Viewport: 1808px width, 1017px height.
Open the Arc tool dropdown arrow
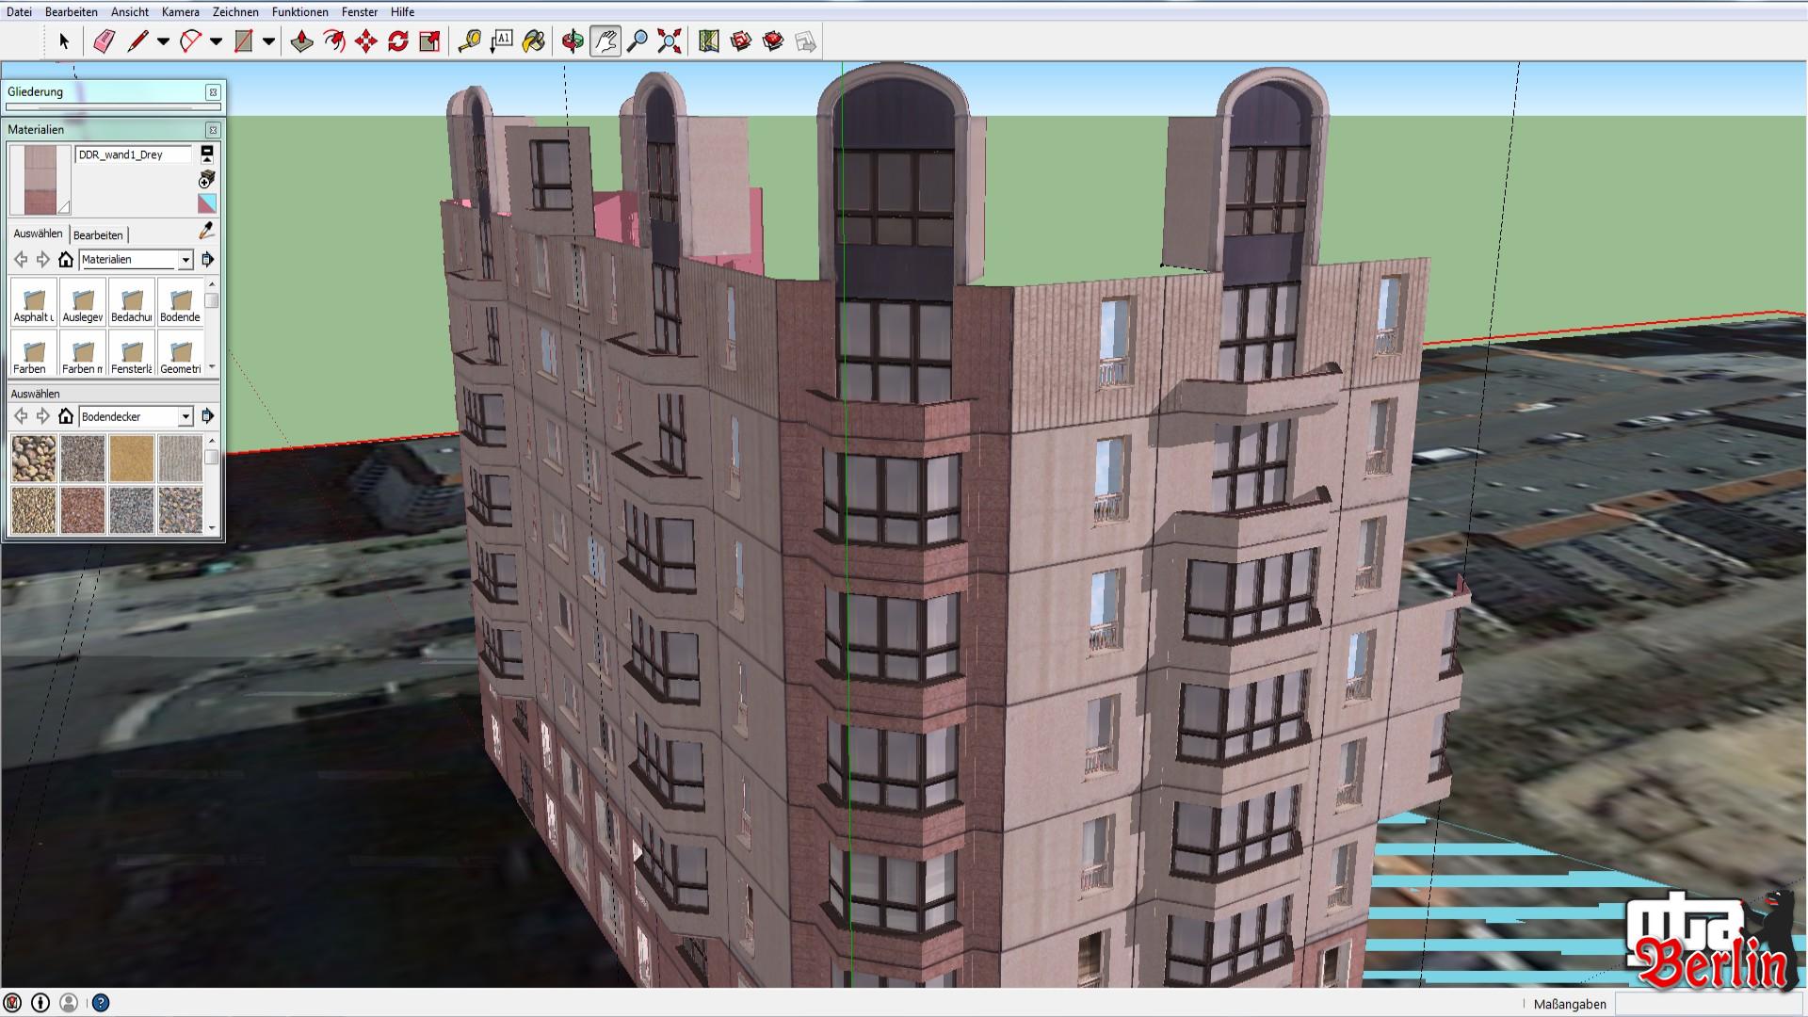216,41
